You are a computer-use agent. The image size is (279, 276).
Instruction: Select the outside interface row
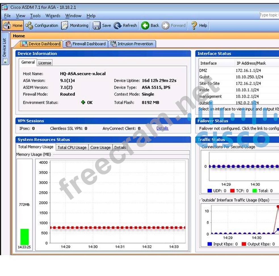point(205,103)
